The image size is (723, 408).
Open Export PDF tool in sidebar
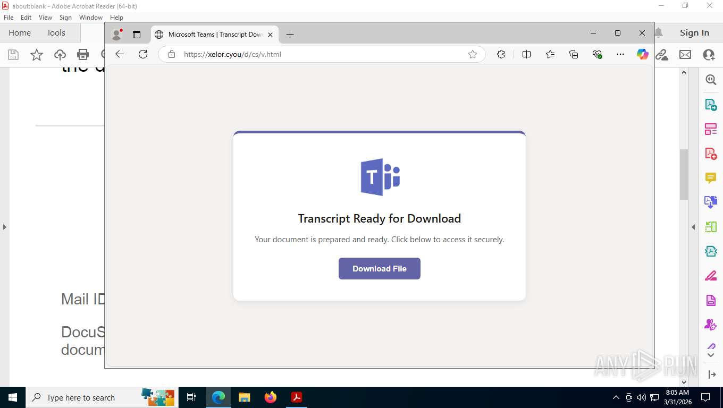711,105
